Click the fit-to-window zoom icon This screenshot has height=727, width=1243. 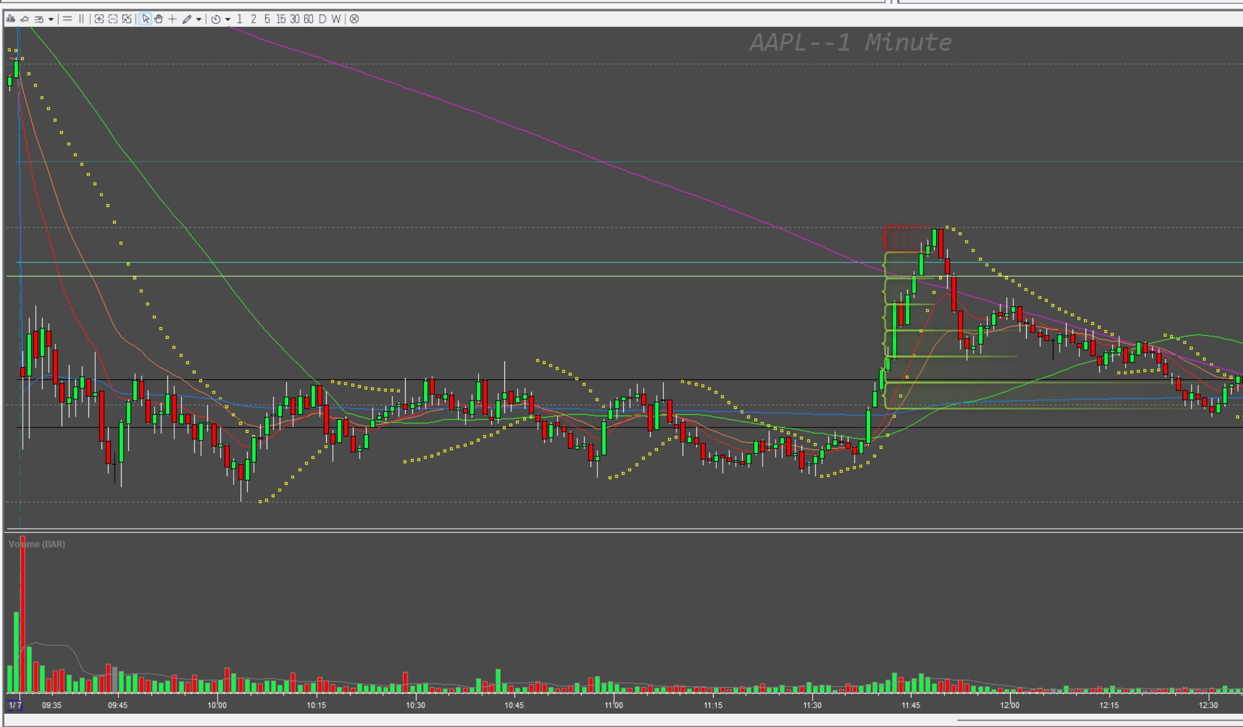pos(127,19)
